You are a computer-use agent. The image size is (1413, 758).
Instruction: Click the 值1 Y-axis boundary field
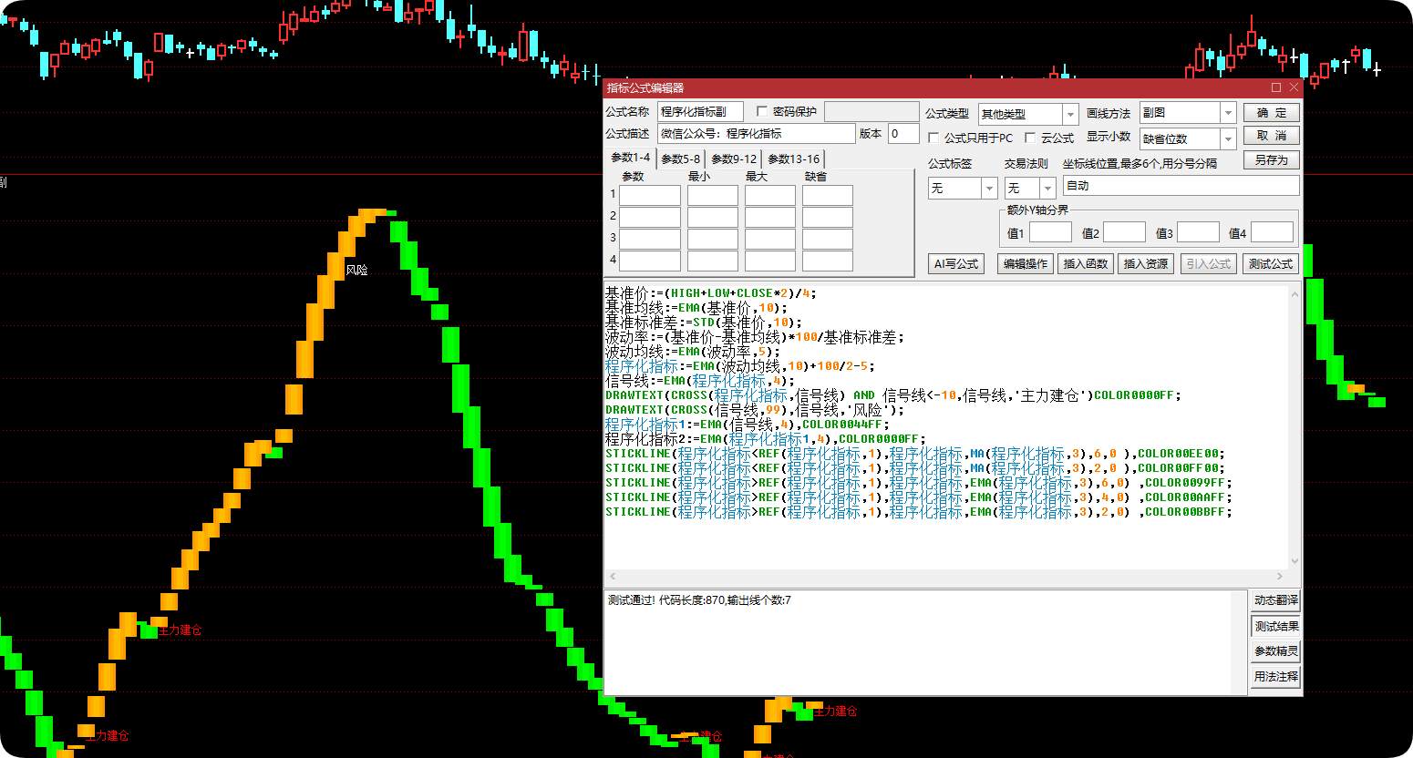click(1050, 232)
